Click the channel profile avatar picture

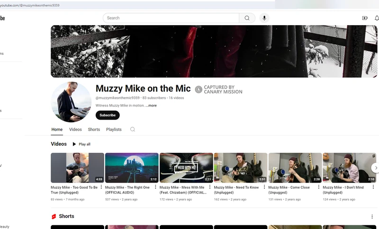pyautogui.click(x=71, y=102)
